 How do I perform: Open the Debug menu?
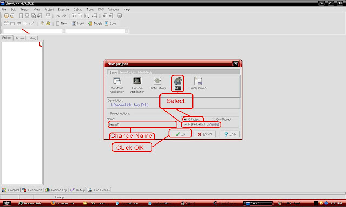77,10
